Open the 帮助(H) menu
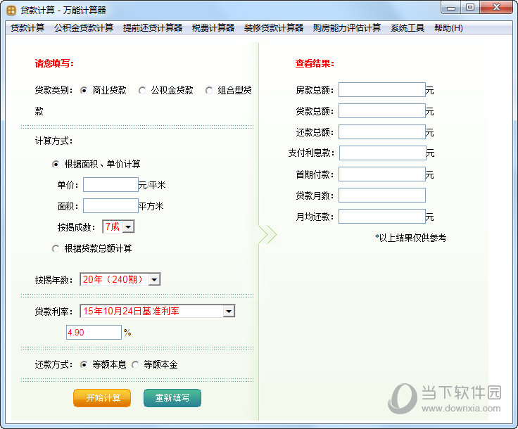Viewport: 518px width, 429px height. [448, 28]
